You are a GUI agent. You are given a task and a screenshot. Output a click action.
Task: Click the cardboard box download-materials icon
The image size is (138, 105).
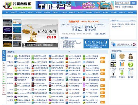pos(122,56)
